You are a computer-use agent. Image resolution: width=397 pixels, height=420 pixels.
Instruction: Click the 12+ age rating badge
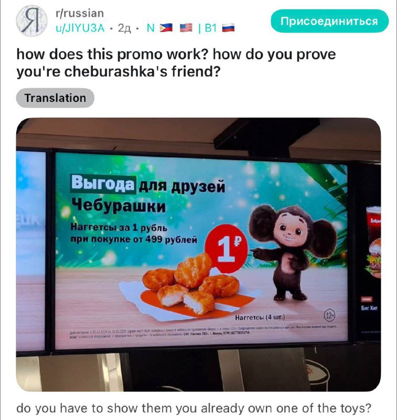(329, 316)
